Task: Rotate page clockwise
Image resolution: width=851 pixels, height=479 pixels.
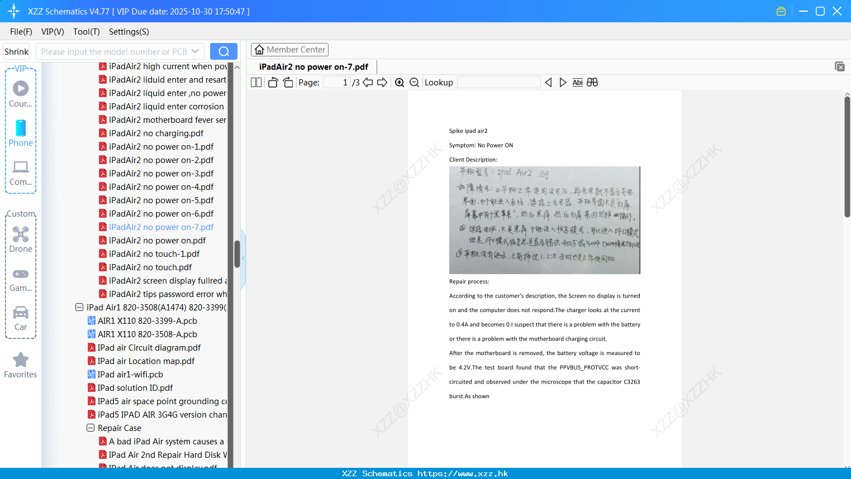Action: [288, 83]
